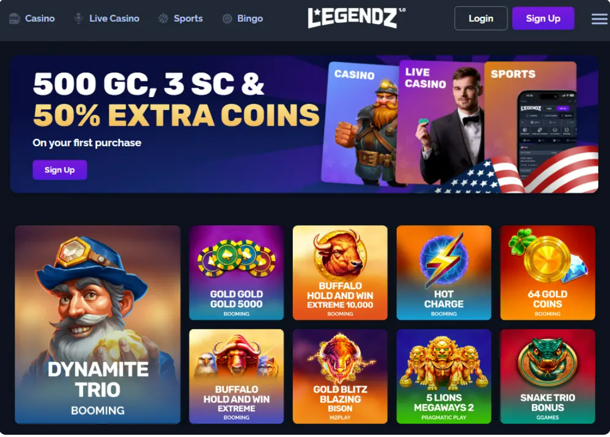The height and width of the screenshot is (437, 610).
Task: Click the slot machine Casino icon
Action: [x=15, y=18]
